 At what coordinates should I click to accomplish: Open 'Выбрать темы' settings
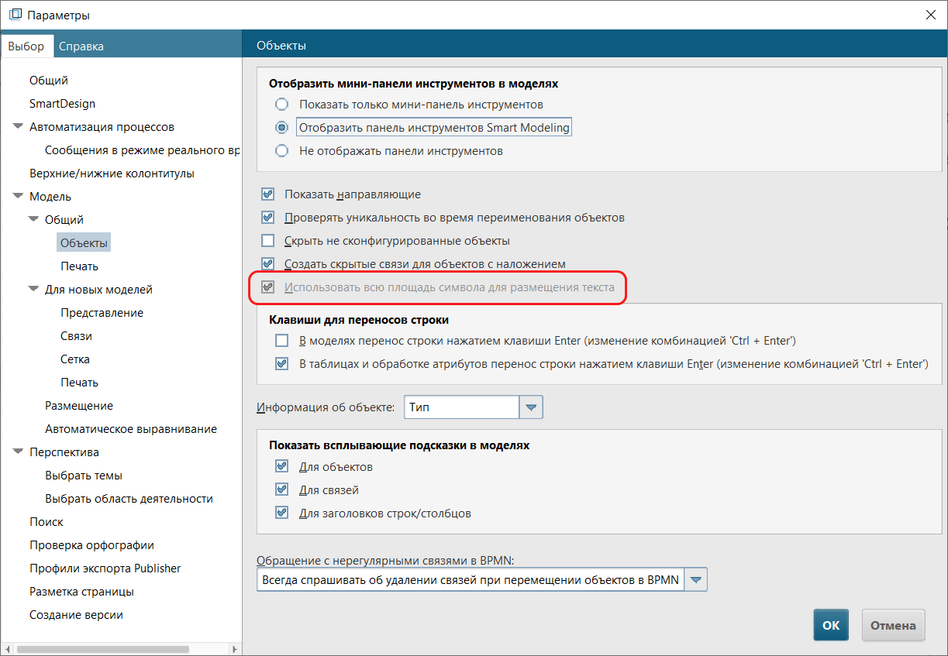[84, 476]
